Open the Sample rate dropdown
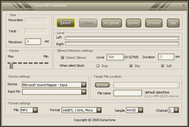The image size is (189, 127). (x=140, y=110)
